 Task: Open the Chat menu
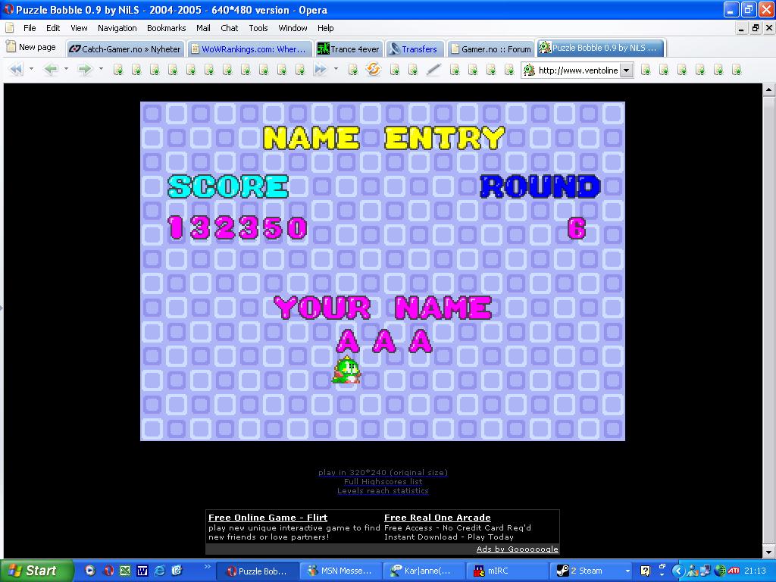click(x=229, y=28)
